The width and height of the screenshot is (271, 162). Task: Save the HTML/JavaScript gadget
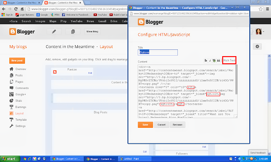[x=145, y=124]
